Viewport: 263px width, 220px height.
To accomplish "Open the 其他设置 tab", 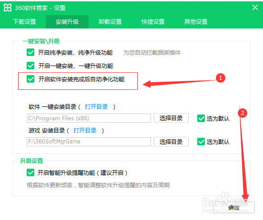I will pos(196,22).
